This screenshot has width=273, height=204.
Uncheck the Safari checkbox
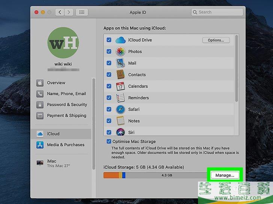pyautogui.click(x=109, y=109)
